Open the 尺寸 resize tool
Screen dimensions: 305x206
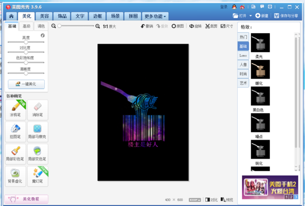pos(227,26)
